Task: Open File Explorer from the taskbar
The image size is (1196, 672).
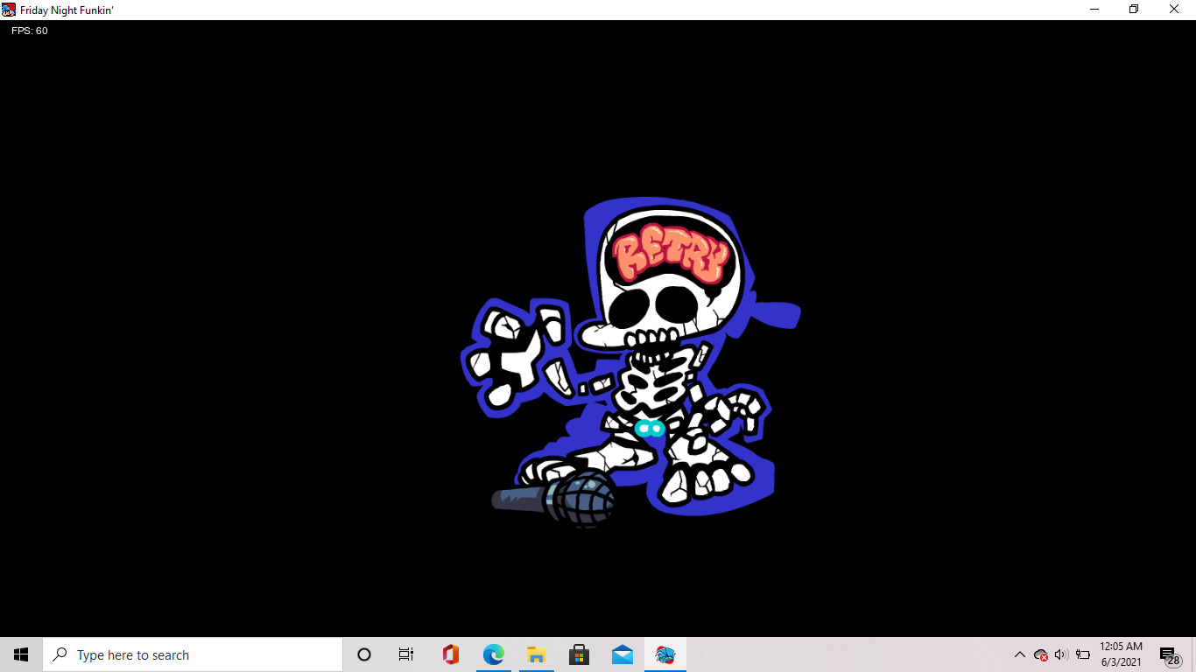Action: click(537, 654)
